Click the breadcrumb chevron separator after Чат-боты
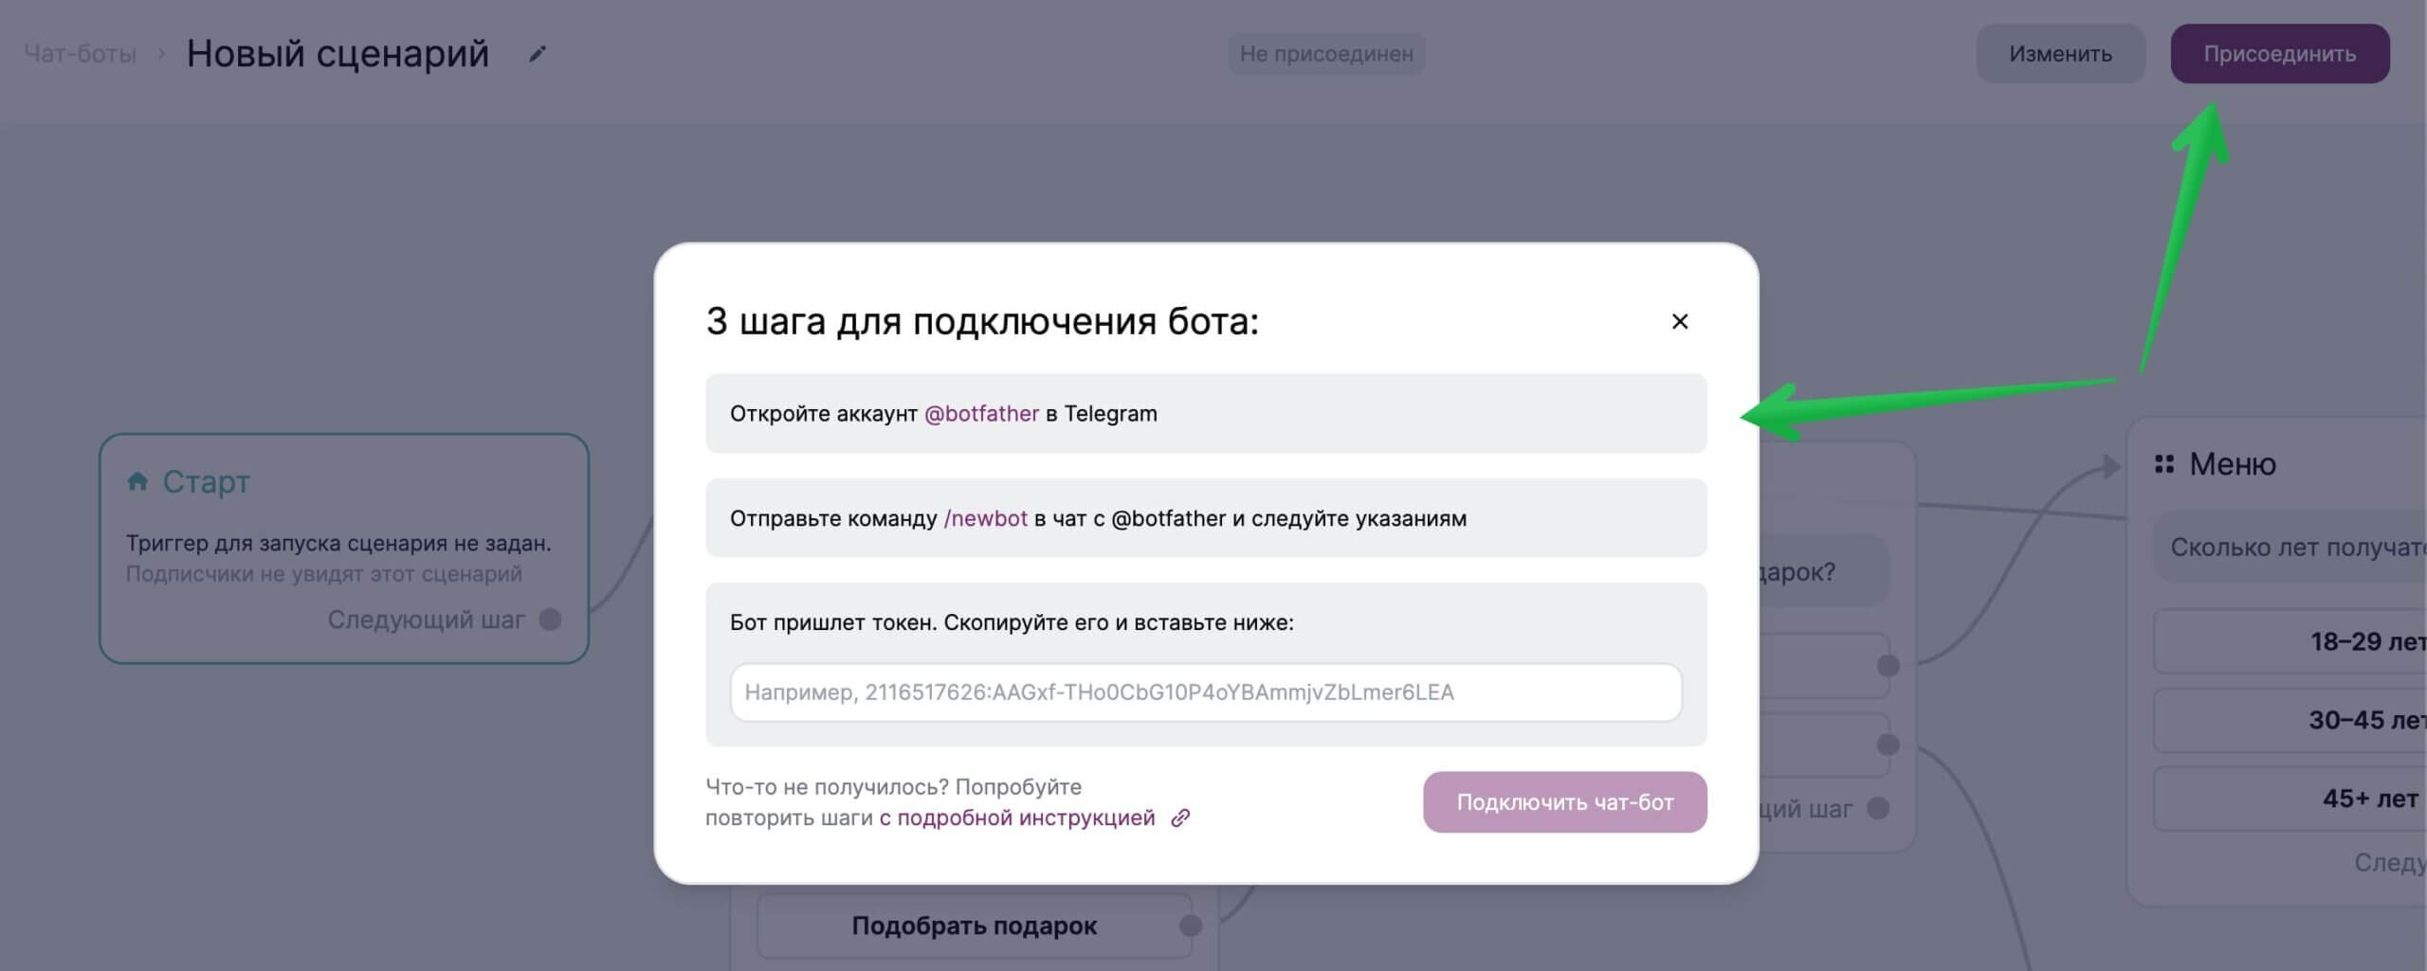This screenshot has height=971, width=2427. click(x=161, y=54)
